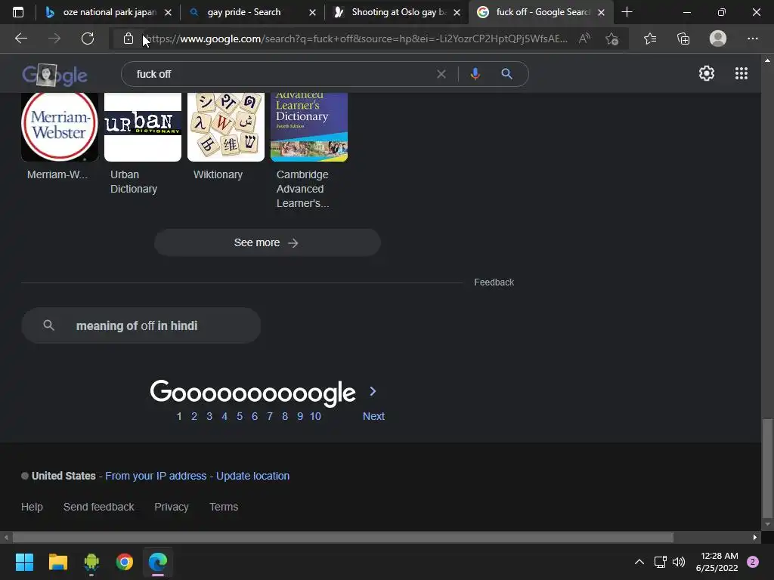
Task: Open Edge settings and more menu
Action: coord(752,39)
